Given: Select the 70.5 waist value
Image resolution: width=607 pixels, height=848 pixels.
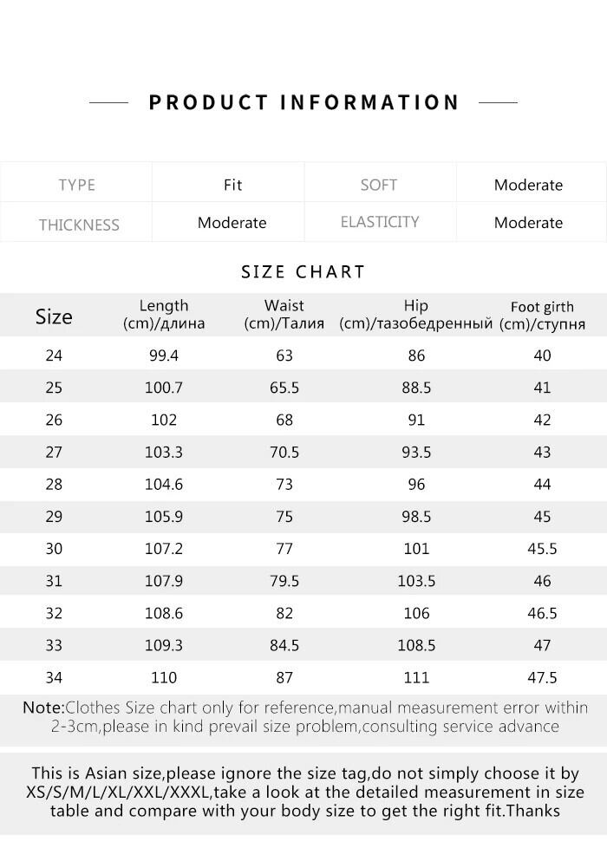Looking at the screenshot, I should (284, 452).
